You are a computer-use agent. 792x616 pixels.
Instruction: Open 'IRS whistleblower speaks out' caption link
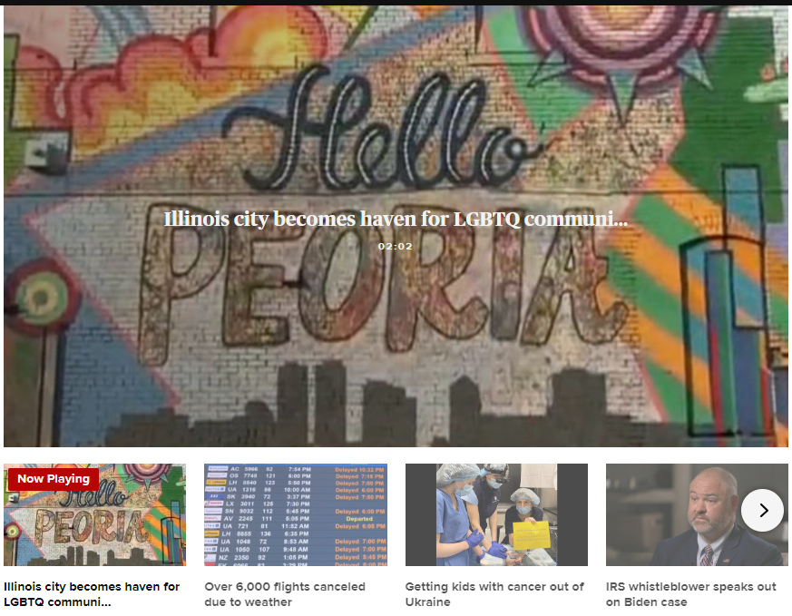(691, 594)
